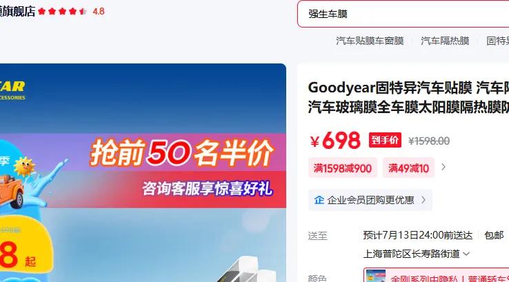Apply the 满49减10 coupon

[408, 168]
